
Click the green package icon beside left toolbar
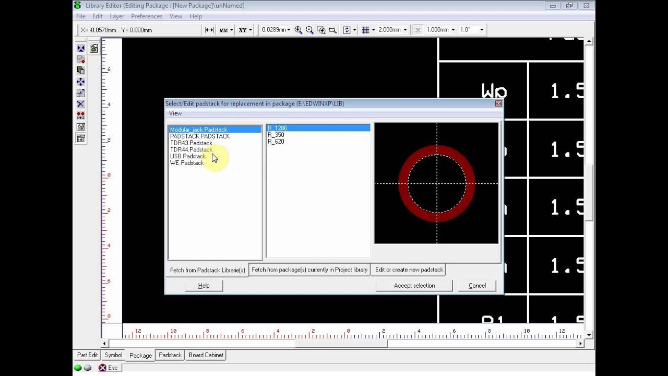point(94,49)
